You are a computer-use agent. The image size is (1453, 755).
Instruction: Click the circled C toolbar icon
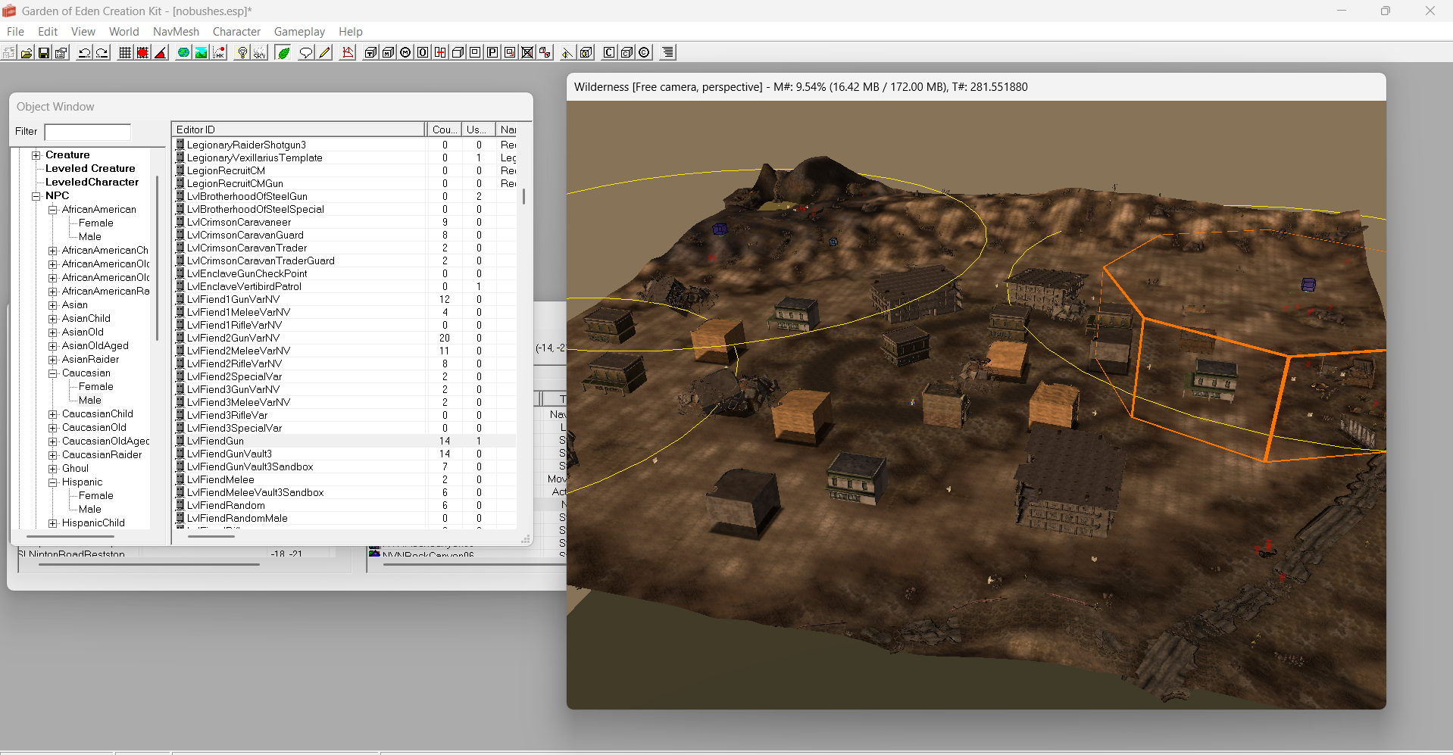point(644,52)
